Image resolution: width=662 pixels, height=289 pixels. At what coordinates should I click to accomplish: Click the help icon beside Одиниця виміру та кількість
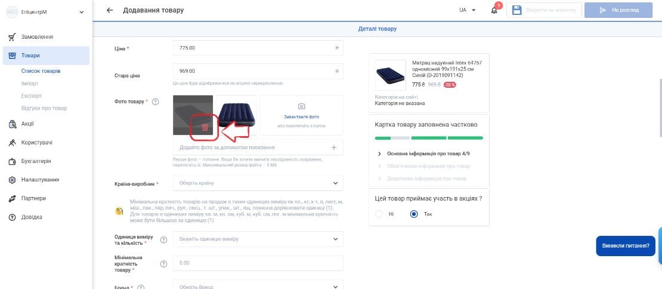pyautogui.click(x=164, y=239)
